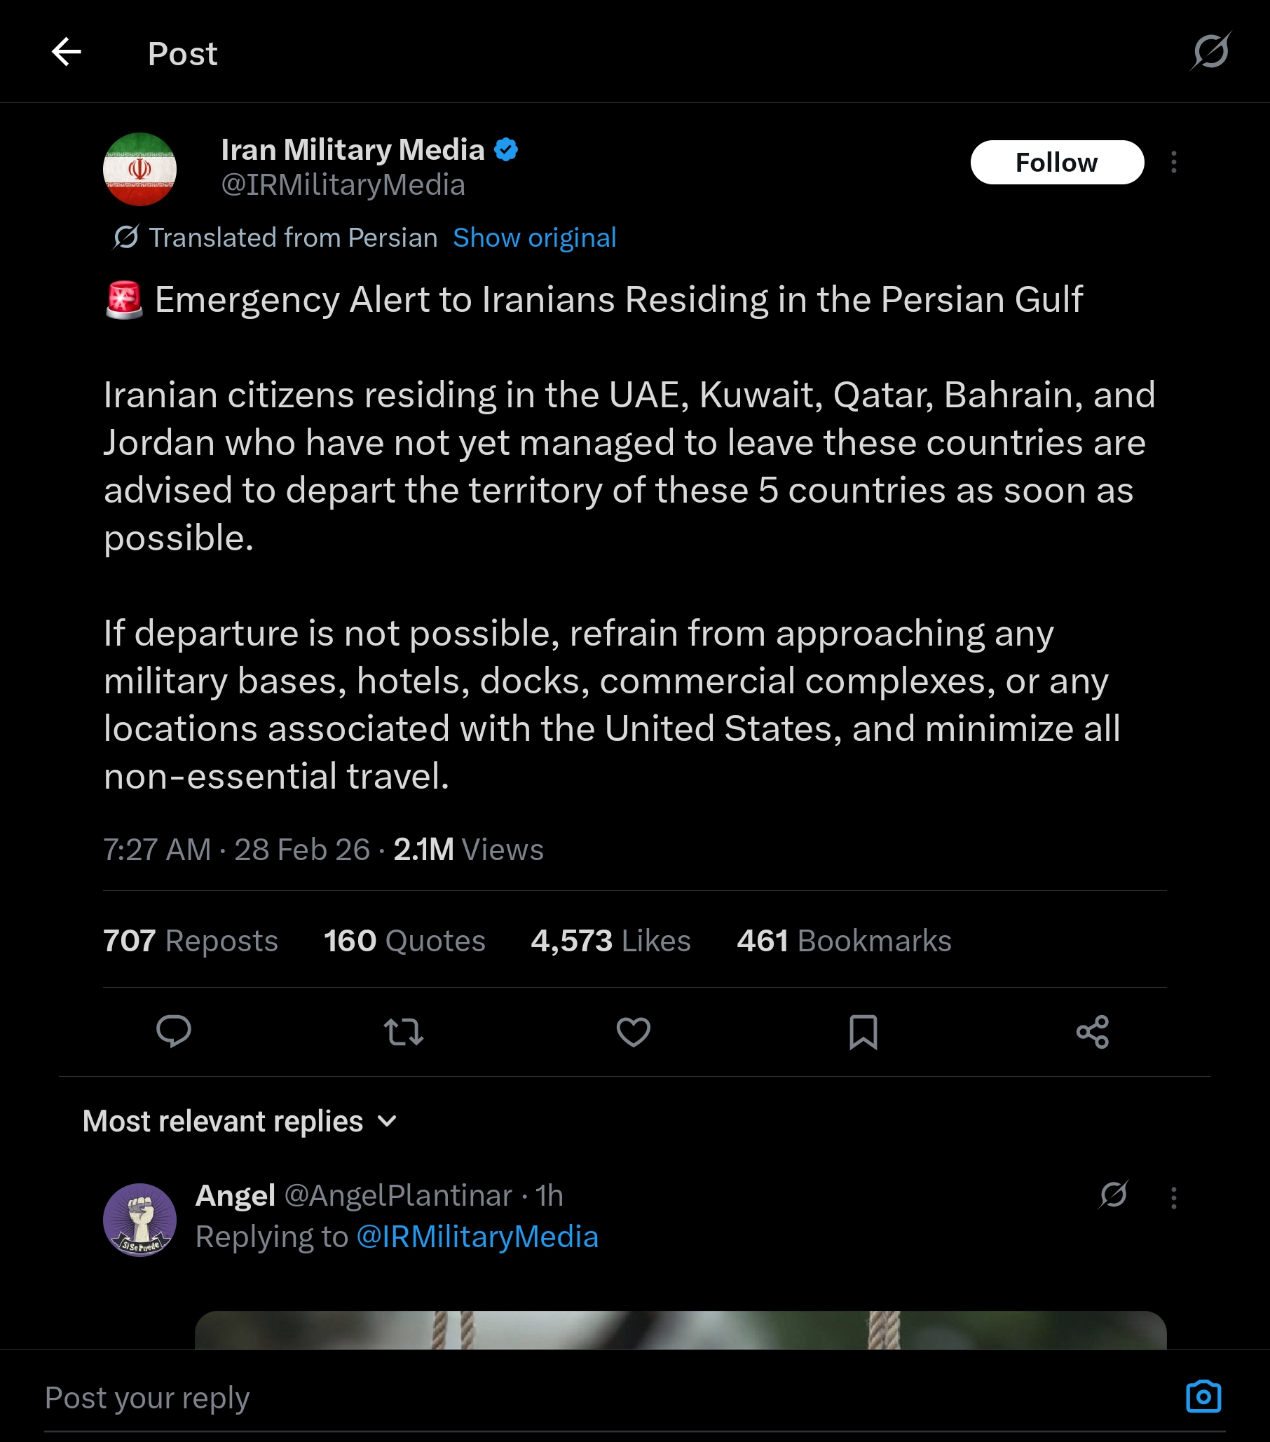Open the 4,573 Likes list
The height and width of the screenshot is (1442, 1270).
click(610, 940)
